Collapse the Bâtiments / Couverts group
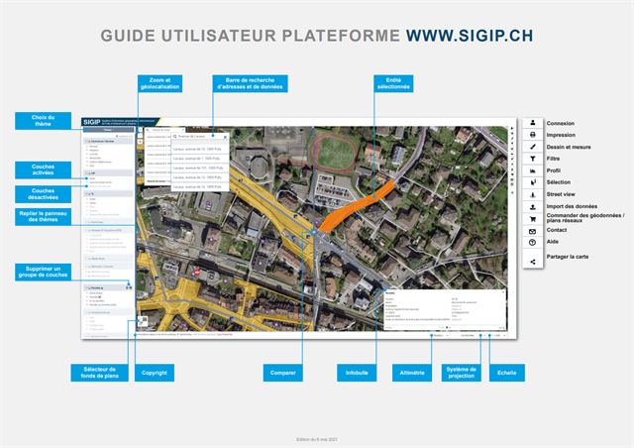This screenshot has height=448, width=634. click(x=108, y=267)
